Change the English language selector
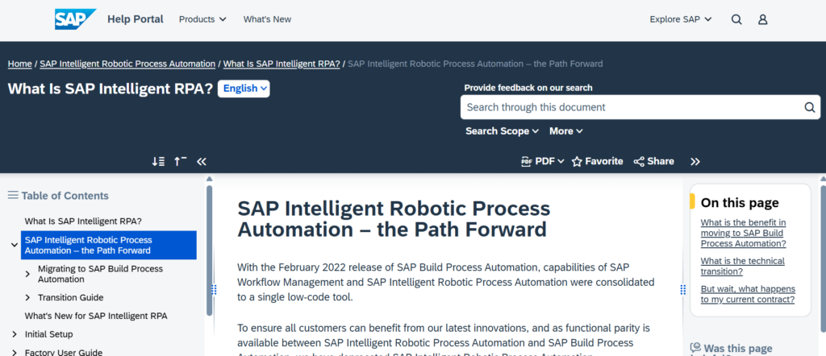The image size is (826, 356). pos(244,89)
